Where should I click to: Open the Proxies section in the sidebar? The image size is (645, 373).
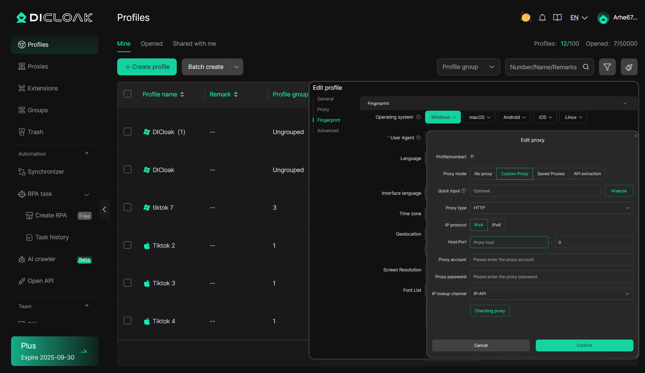37,66
